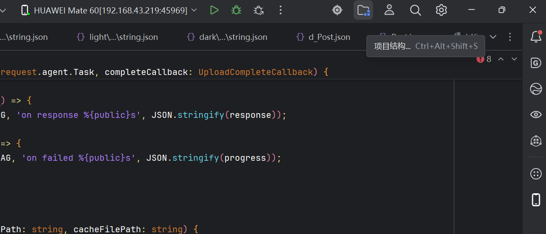Open the Project Structure folder icon
The height and width of the screenshot is (234, 546).
point(363,10)
